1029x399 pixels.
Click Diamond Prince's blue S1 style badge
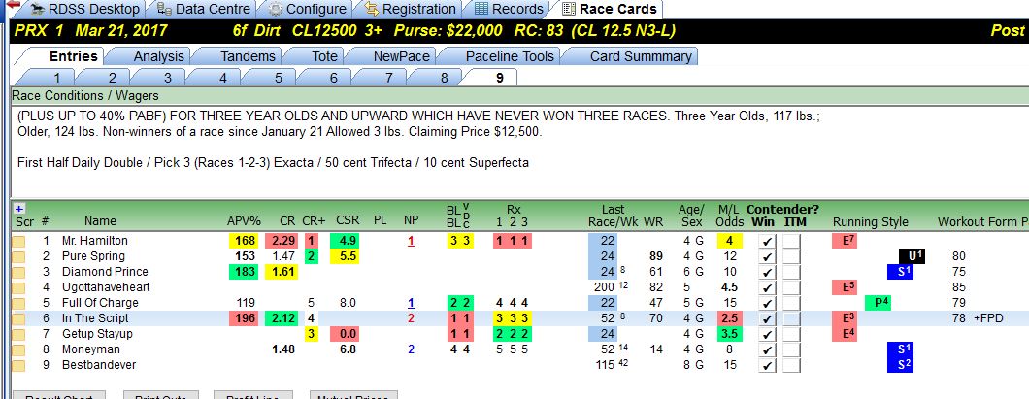900,272
